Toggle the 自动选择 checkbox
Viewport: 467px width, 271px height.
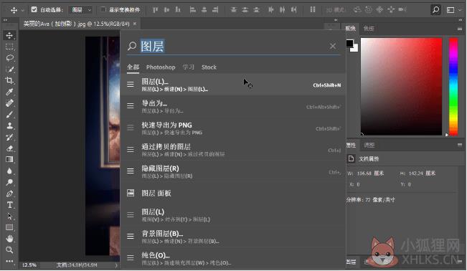(x=34, y=9)
